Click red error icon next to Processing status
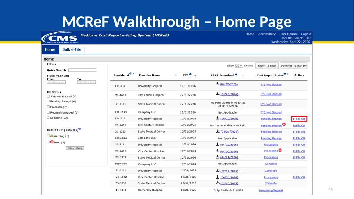The height and width of the screenshot is (199, 354). (280, 150)
